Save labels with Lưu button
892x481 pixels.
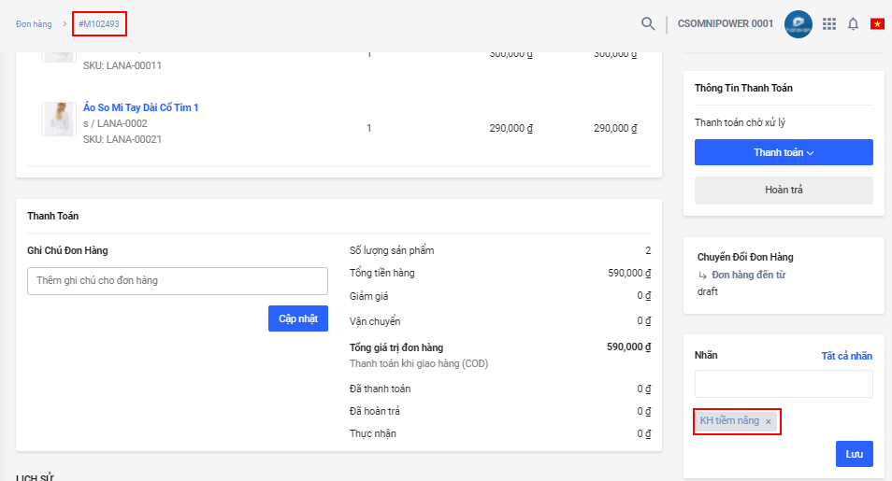tap(854, 454)
